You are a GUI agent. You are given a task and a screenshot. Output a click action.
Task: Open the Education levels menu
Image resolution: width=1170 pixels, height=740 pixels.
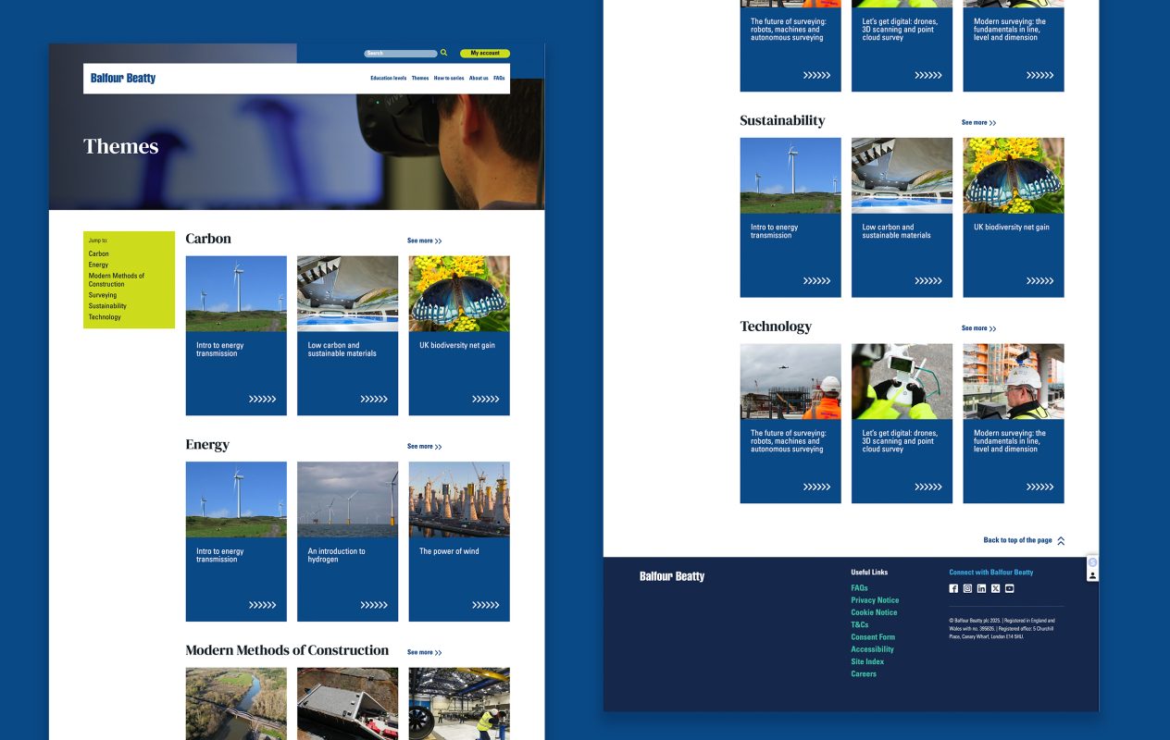pyautogui.click(x=388, y=79)
